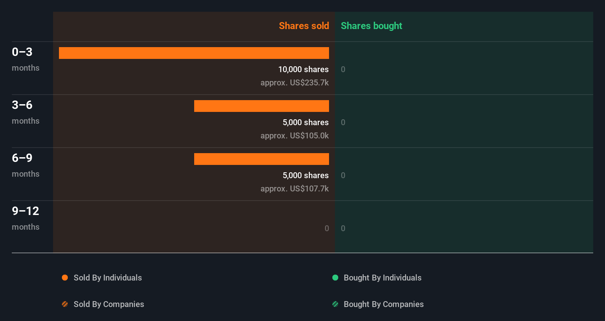
Task: Click the 10,000 shares value
Action: [x=303, y=69]
